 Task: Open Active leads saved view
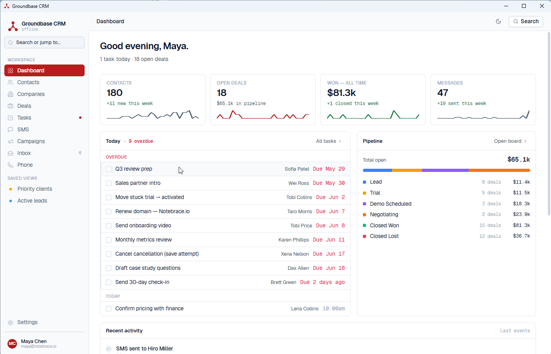pyautogui.click(x=44, y=201)
